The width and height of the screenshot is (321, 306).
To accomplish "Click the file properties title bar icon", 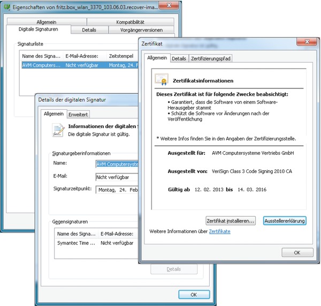I will click(7, 7).
